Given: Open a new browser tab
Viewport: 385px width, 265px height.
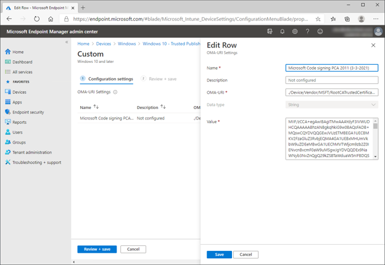Looking at the screenshot, I should [83, 8].
